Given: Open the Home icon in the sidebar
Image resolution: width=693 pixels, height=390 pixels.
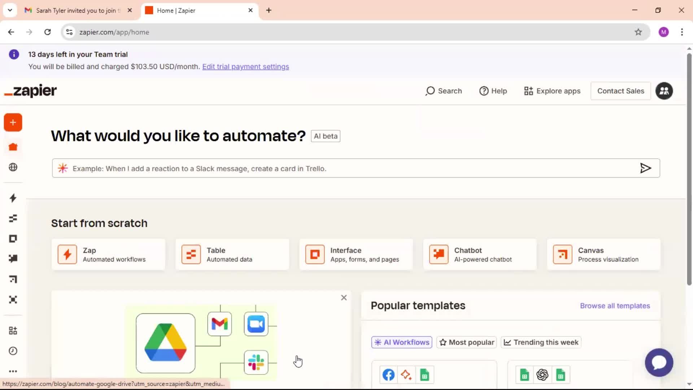Looking at the screenshot, I should point(13,147).
